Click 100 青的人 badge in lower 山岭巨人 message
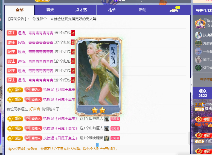Screen dimensions: 212x155 33,128
